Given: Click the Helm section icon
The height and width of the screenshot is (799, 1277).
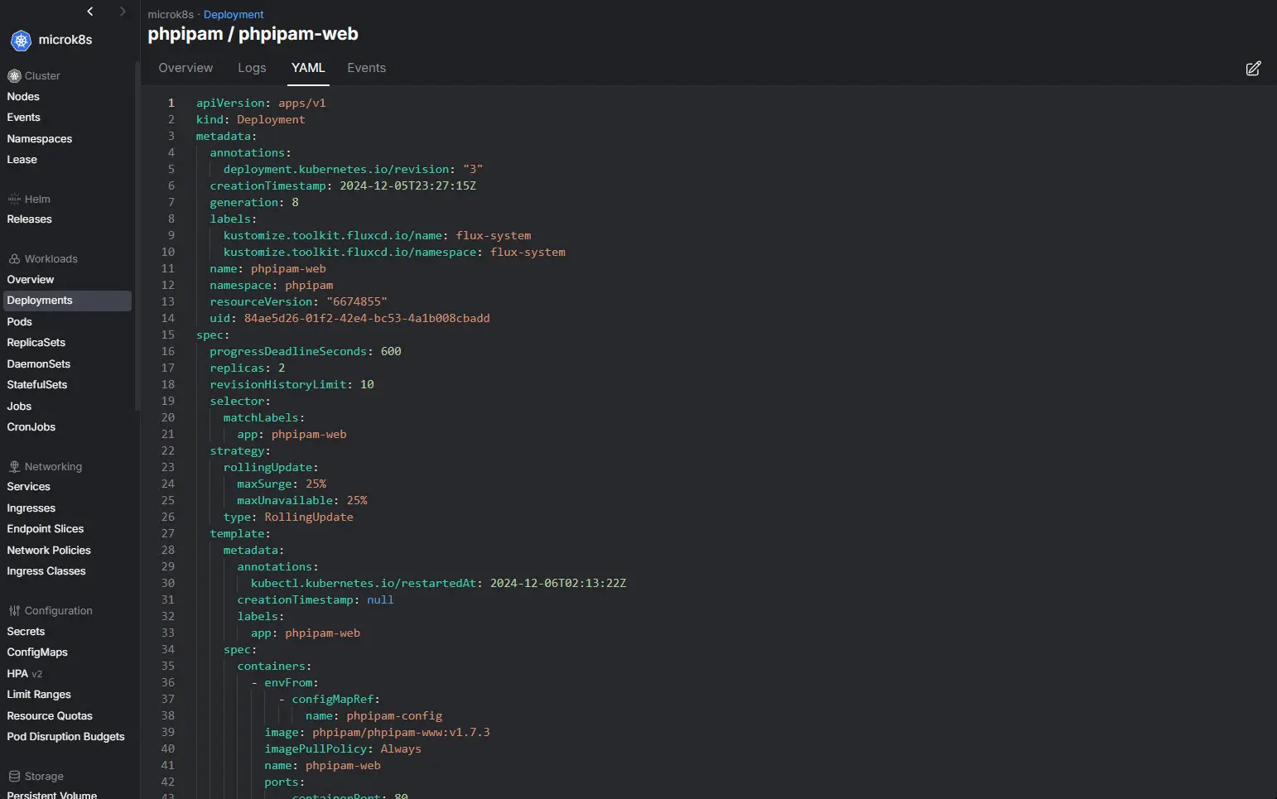Looking at the screenshot, I should click(14, 200).
